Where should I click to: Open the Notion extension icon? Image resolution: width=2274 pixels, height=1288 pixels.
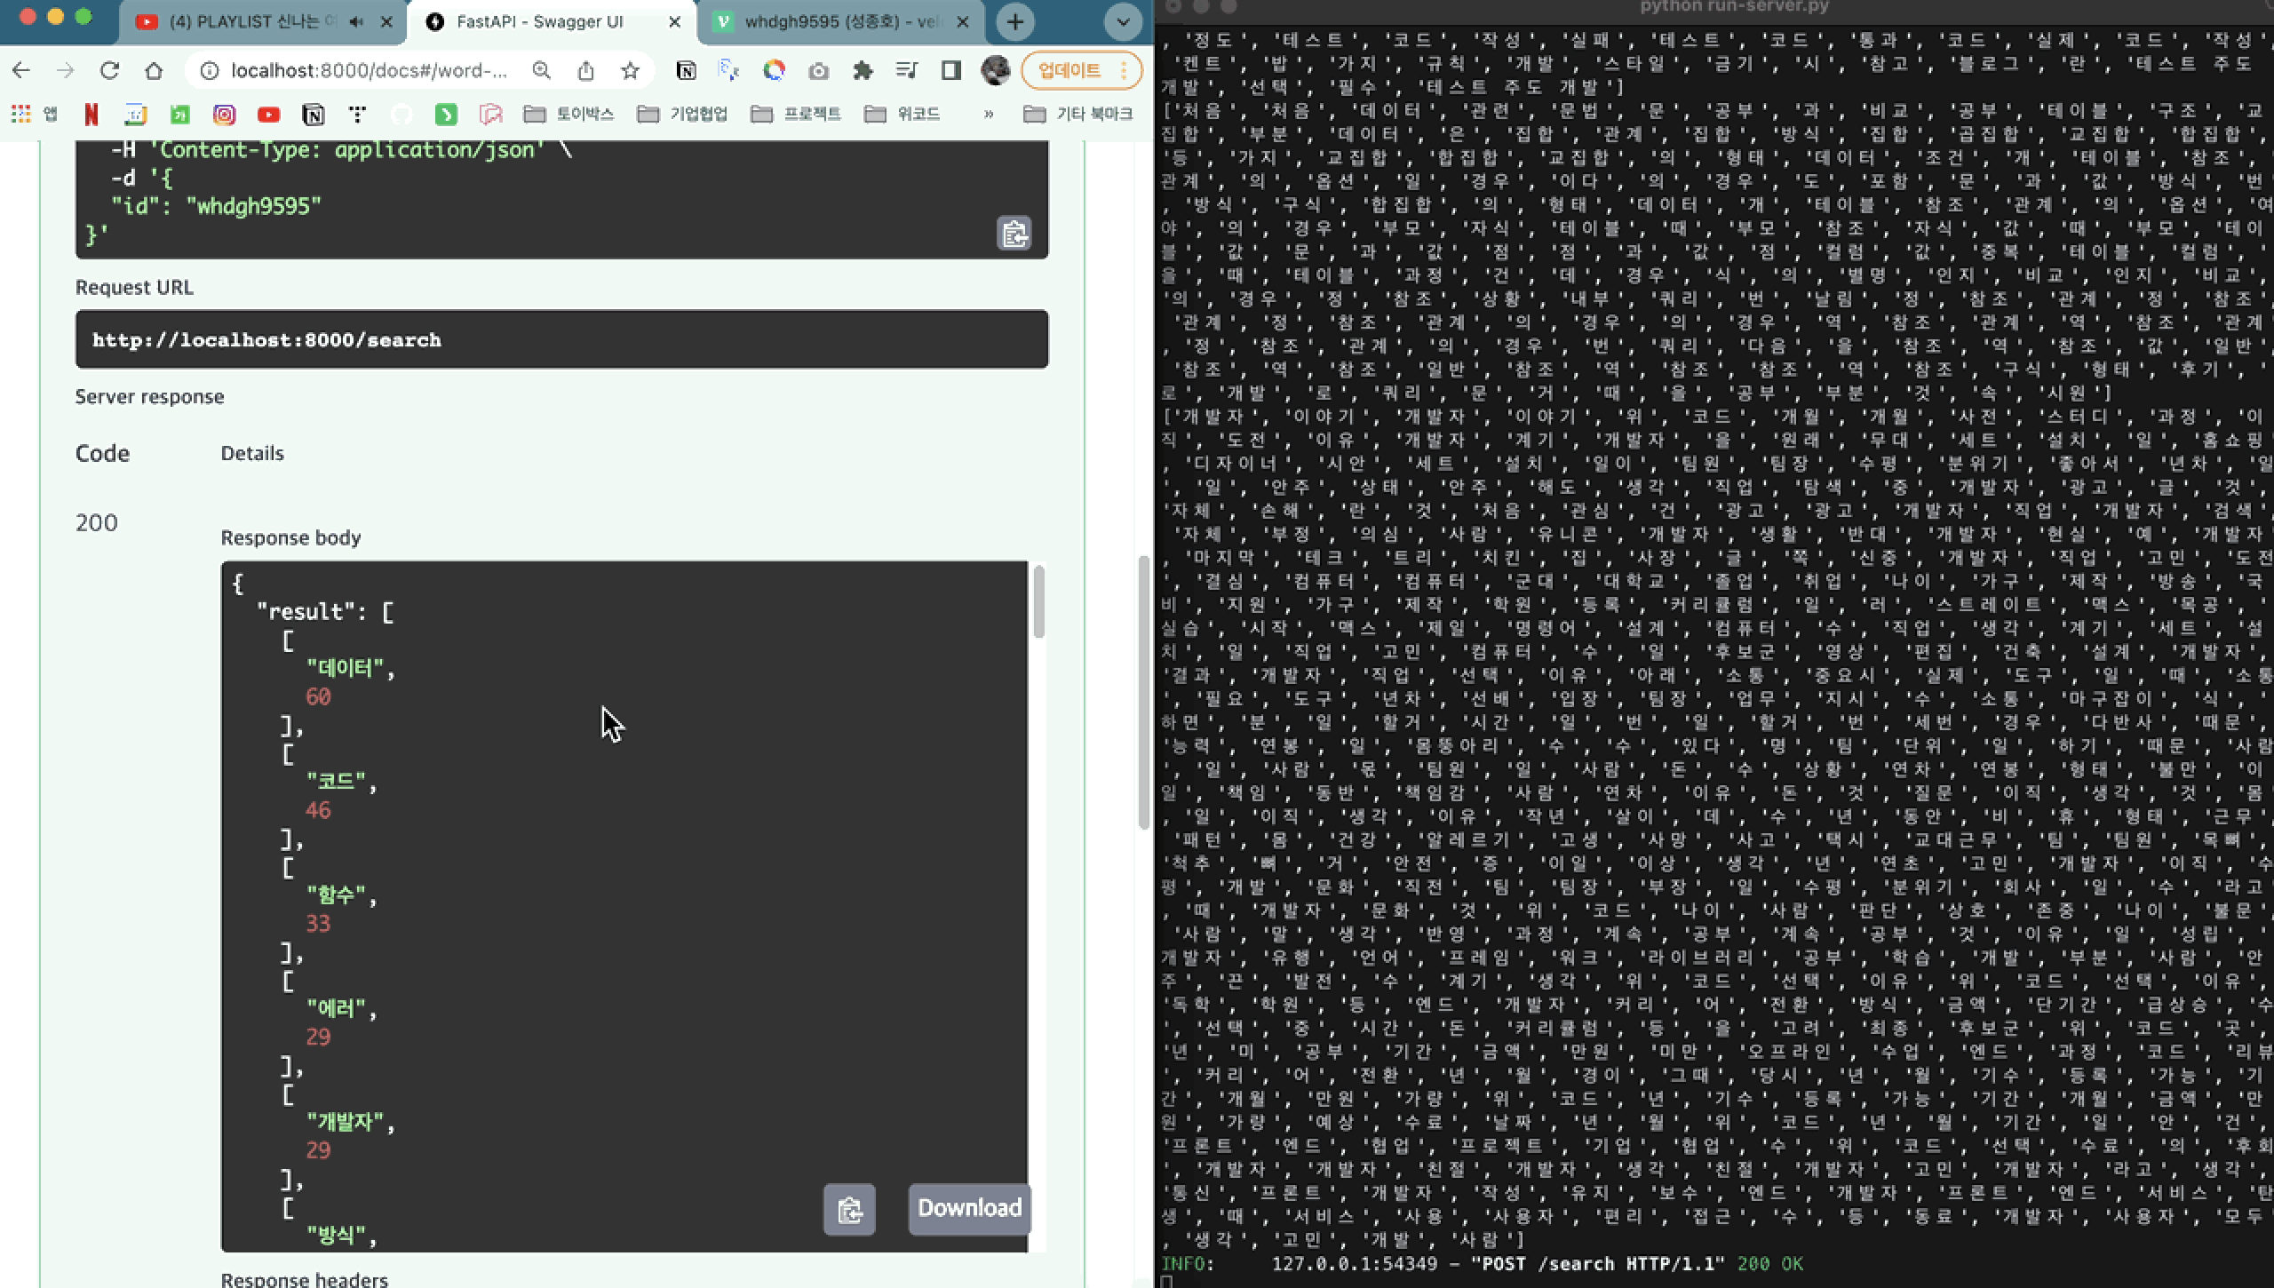[686, 71]
